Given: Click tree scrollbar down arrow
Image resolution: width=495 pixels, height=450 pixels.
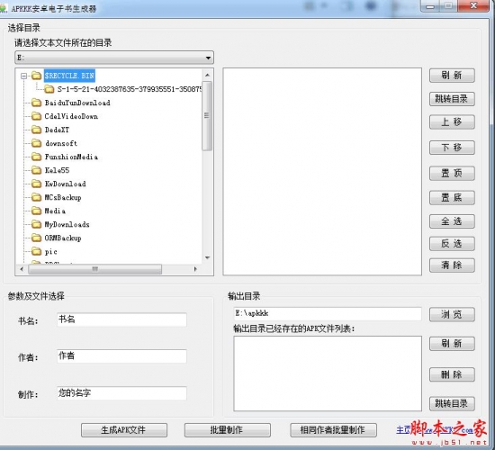Looking at the screenshot, I should pyautogui.click(x=207, y=257).
